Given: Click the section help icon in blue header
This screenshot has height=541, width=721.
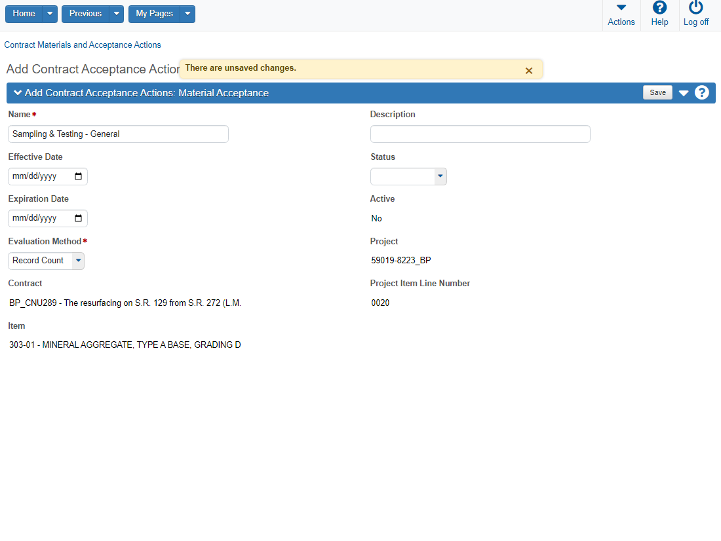Looking at the screenshot, I should (x=702, y=93).
